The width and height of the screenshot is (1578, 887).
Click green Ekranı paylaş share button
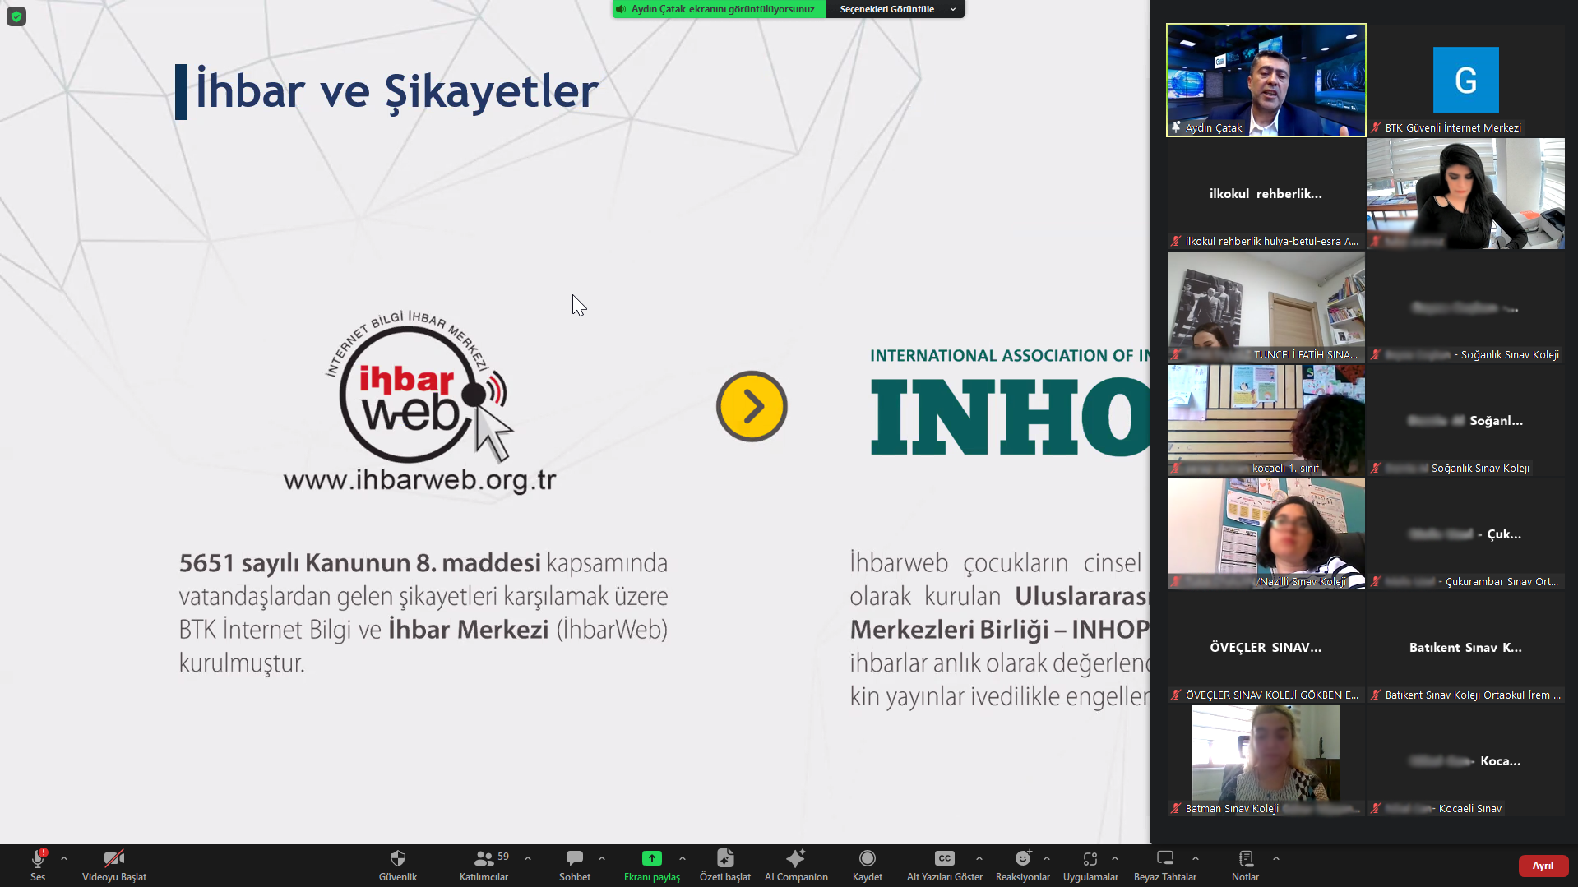click(652, 865)
